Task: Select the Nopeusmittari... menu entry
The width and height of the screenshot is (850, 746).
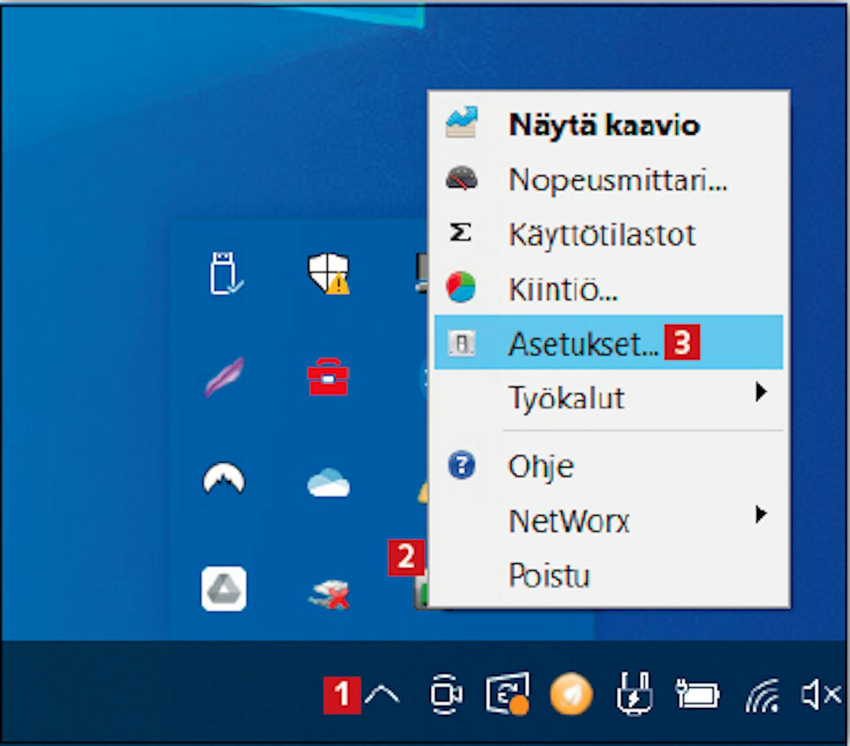Action: [x=609, y=179]
